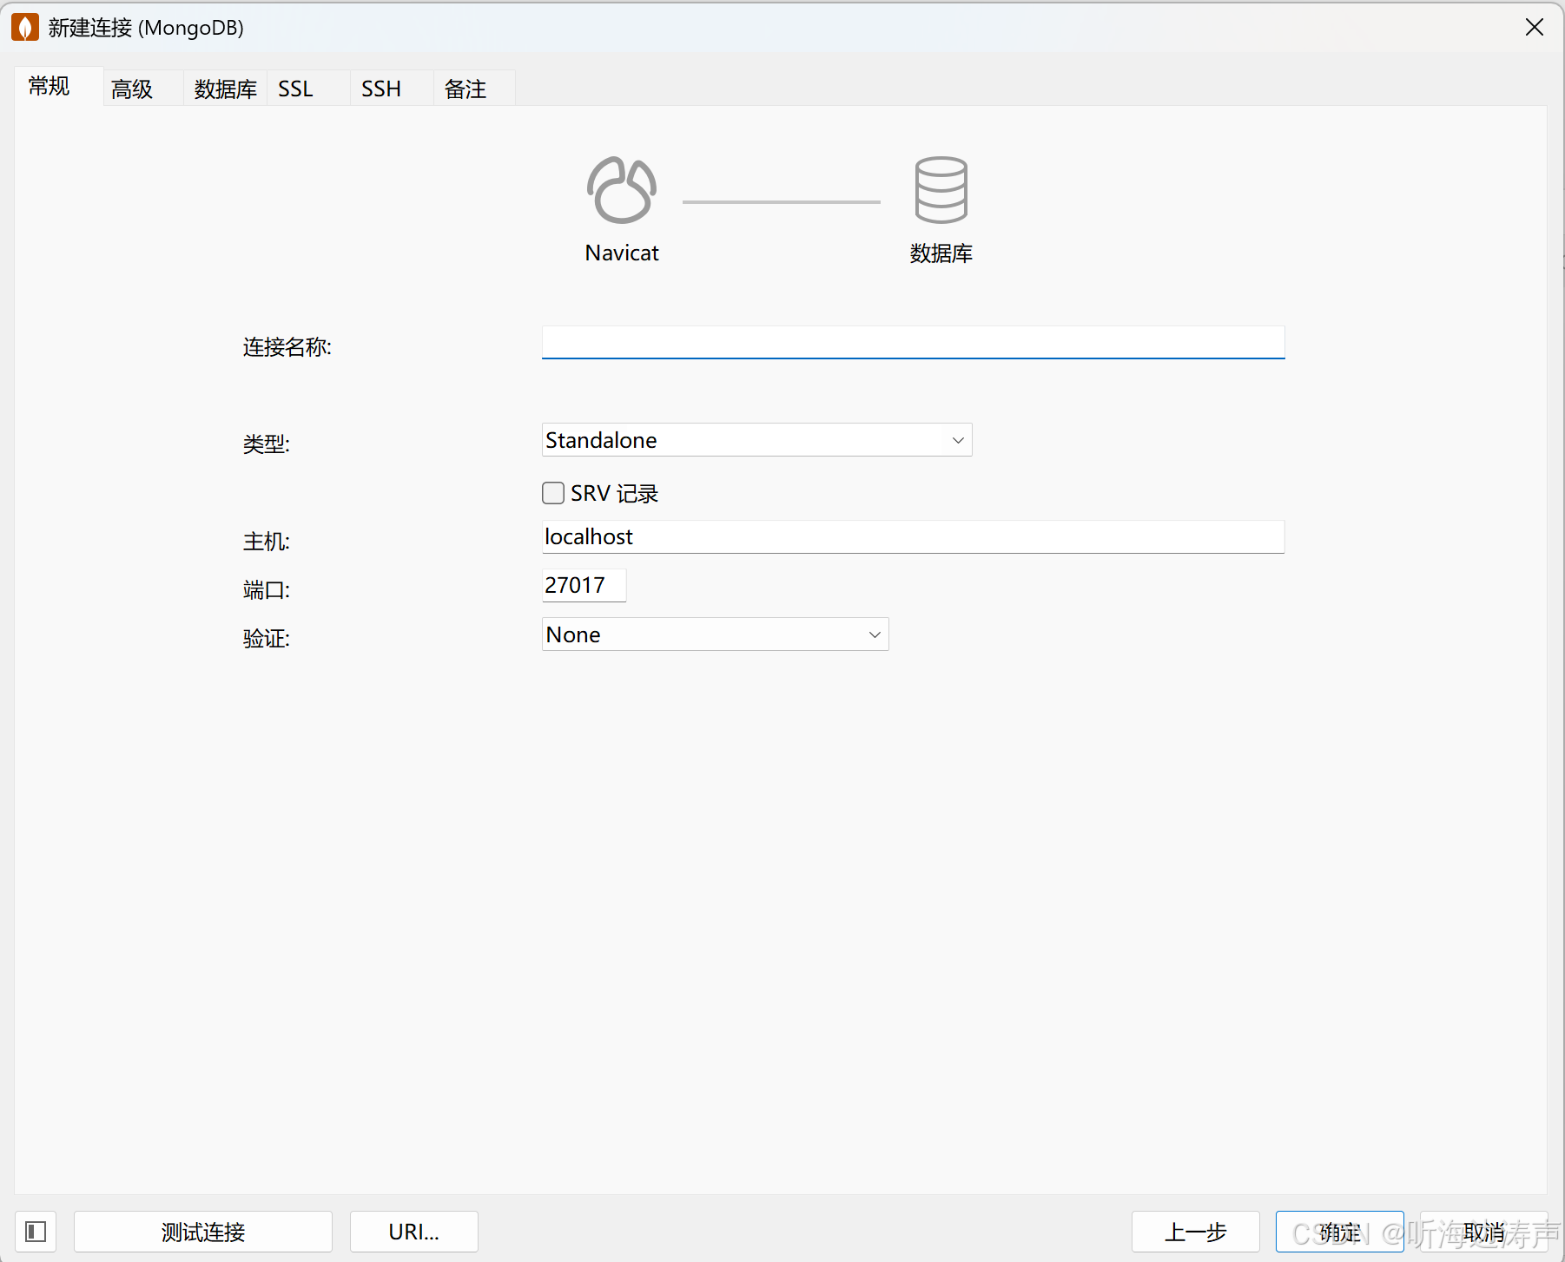This screenshot has width=1565, height=1262.
Task: Click the 数据库 database cylinder icon
Action: coord(941,189)
